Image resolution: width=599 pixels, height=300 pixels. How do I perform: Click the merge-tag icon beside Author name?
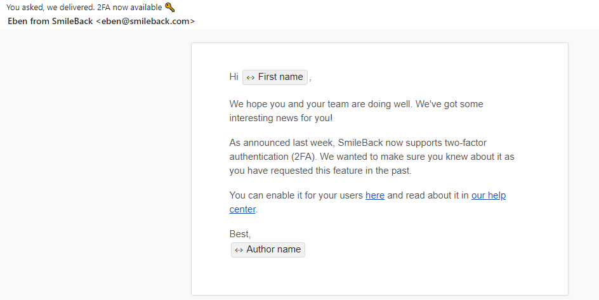(x=239, y=250)
